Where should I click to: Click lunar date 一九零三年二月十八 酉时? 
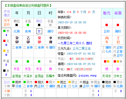coord(75,43)
